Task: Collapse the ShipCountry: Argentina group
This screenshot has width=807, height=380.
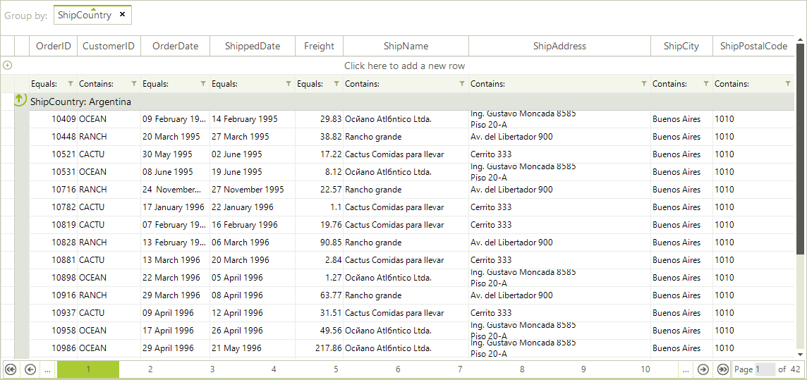Action: click(20, 101)
